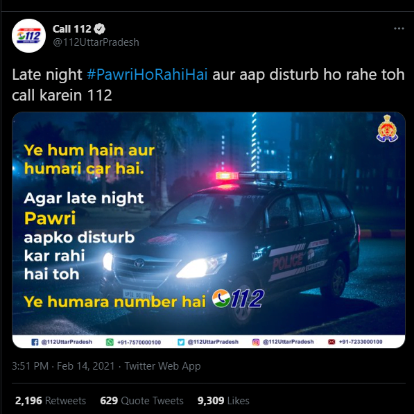Click the tweet text ending 'call karein 112'
Image resolution: width=414 pixels, height=414 pixels.
(x=208, y=85)
